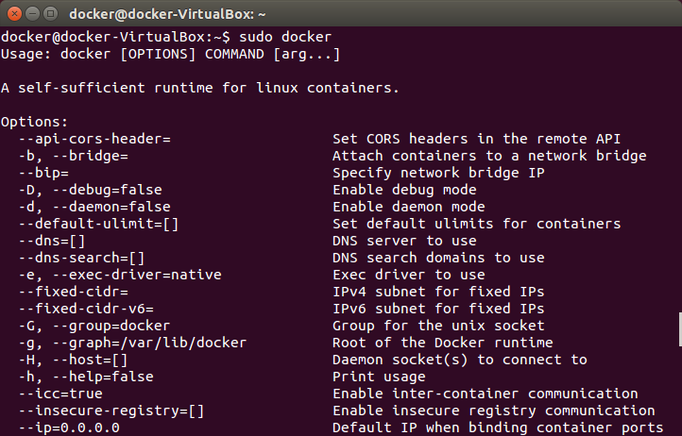
Task: Click the --dns-search=[] option
Action: point(81,258)
